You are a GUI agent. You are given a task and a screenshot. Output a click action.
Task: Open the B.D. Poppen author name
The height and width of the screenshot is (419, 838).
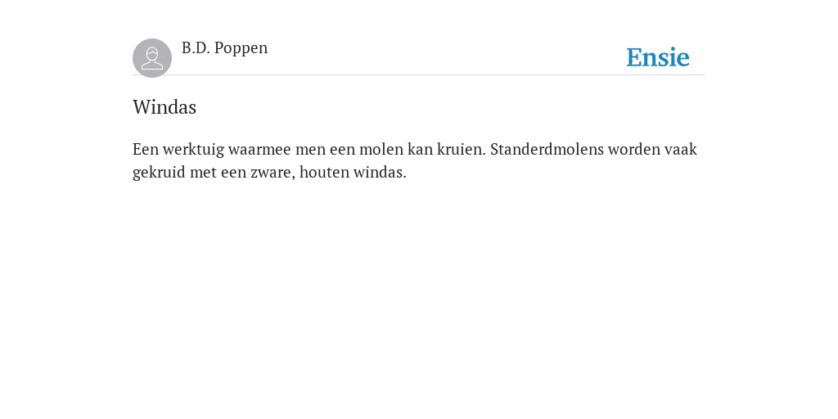pos(224,48)
